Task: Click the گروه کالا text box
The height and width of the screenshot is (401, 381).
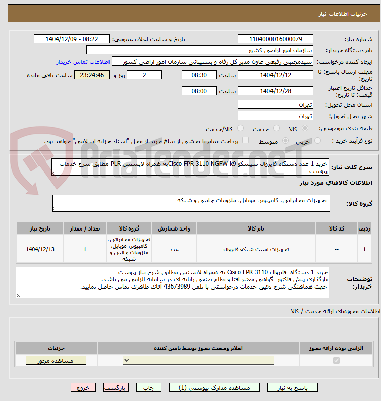Action: tap(191, 203)
